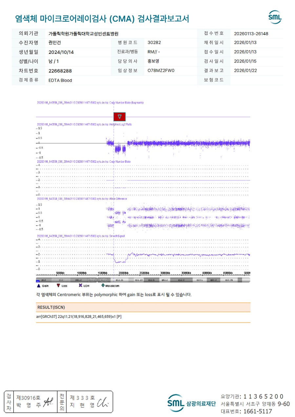The height and width of the screenshot is (417, 295).
Task: Click the SML logo in the header
Action: click(275, 17)
